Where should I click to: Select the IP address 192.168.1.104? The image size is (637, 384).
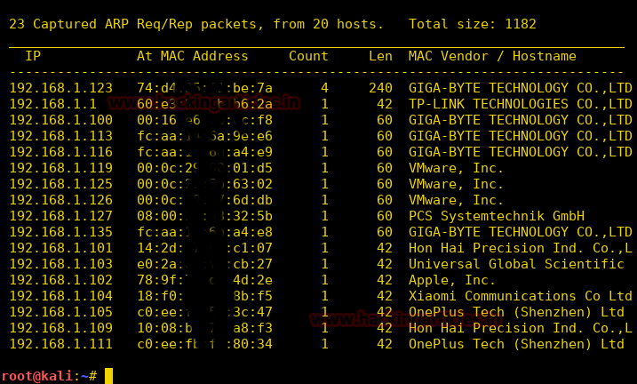point(61,296)
